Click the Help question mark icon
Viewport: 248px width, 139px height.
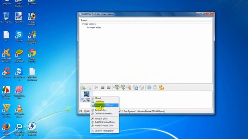(155, 87)
